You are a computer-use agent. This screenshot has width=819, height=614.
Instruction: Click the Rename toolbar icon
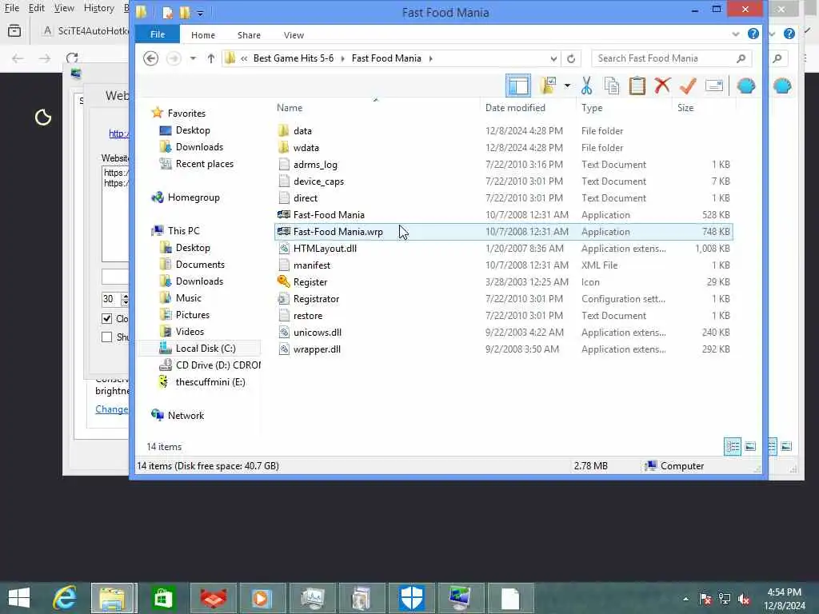pos(714,86)
